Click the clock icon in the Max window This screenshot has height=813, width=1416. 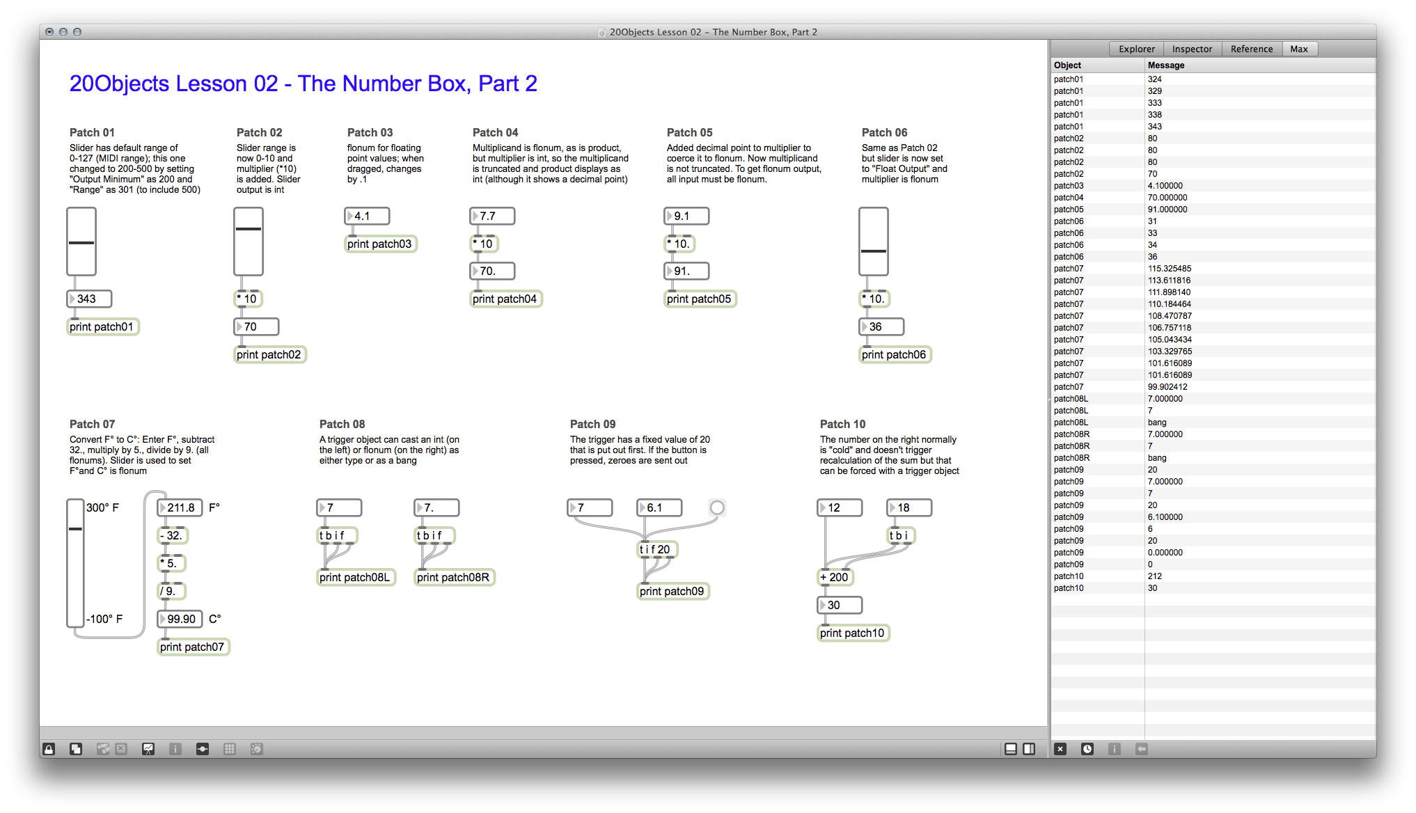[1087, 749]
